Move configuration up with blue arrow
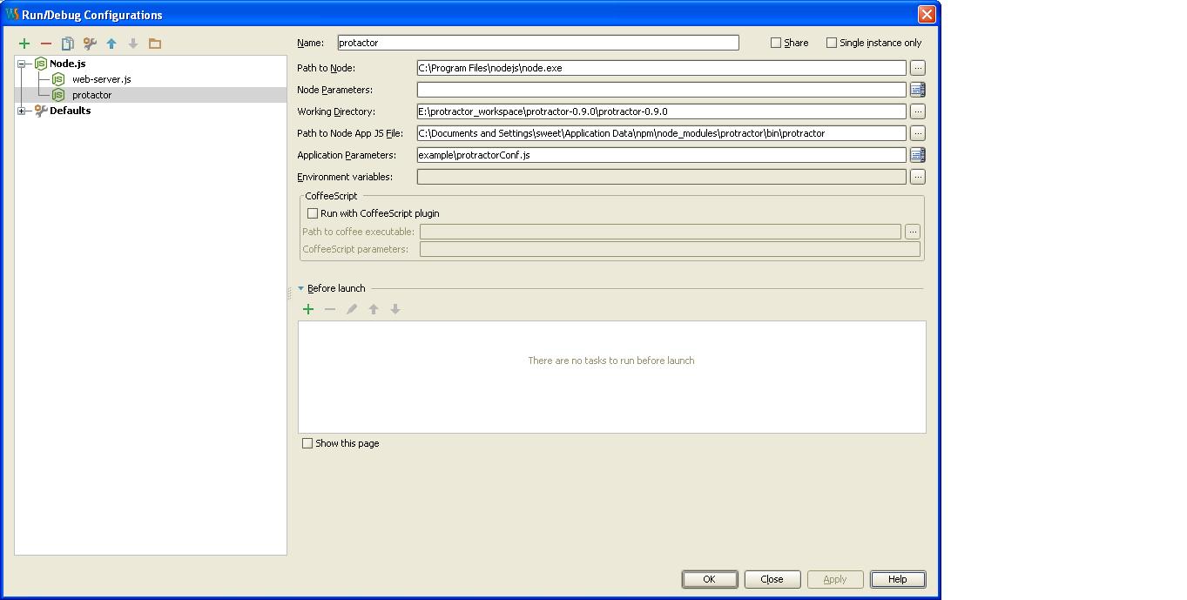Viewport: 1187px width, 600px height. [x=111, y=44]
